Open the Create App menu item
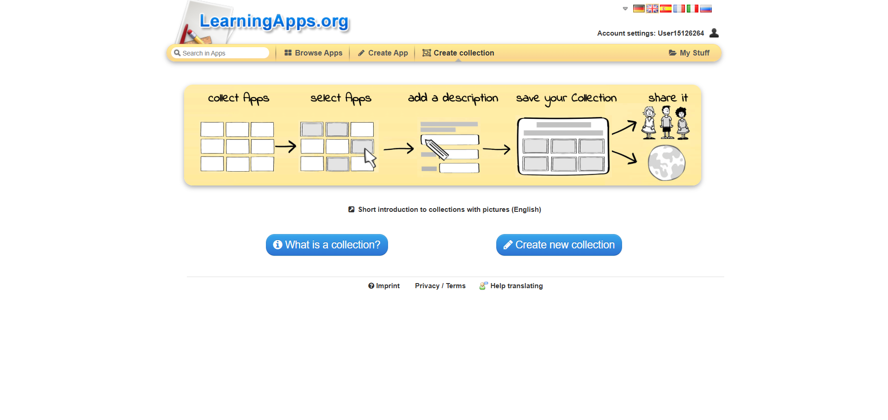The image size is (888, 420). pos(383,53)
